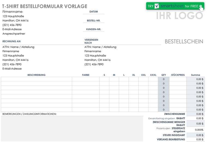
Task: Select the IHR LOGO placeholder
Action: pyautogui.click(x=179, y=16)
